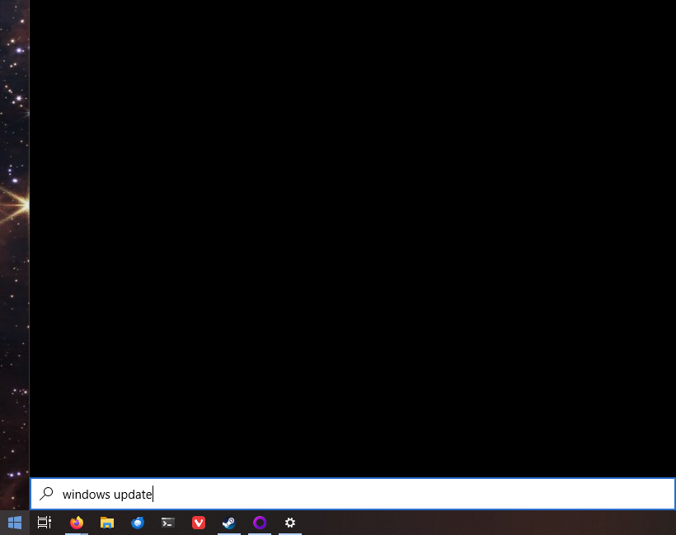
Task: Launch Vivaldi browser from the taskbar
Action: click(199, 523)
